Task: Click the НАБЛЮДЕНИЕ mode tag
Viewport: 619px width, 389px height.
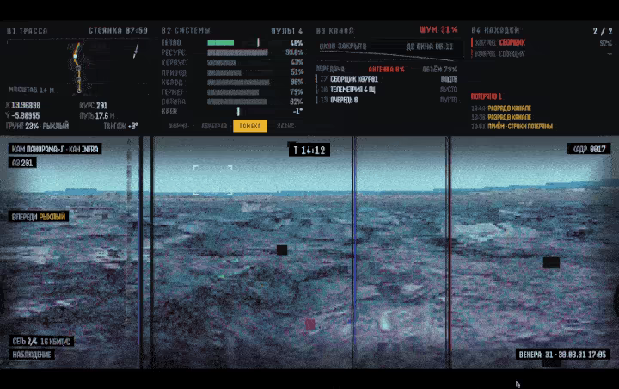Action: pos(32,355)
